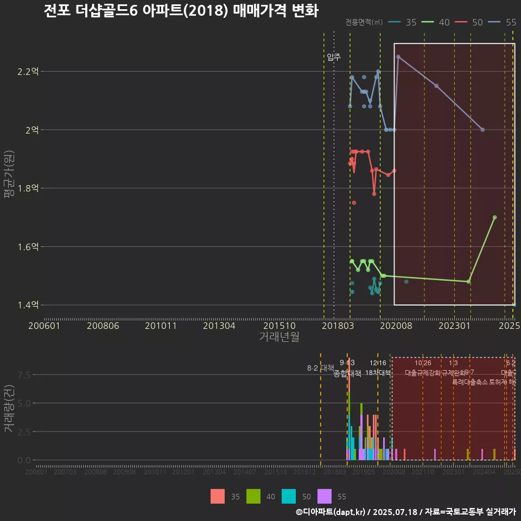Click '201905' on the volume chart x-axis
The width and height of the screenshot is (521, 521).
coord(364,472)
